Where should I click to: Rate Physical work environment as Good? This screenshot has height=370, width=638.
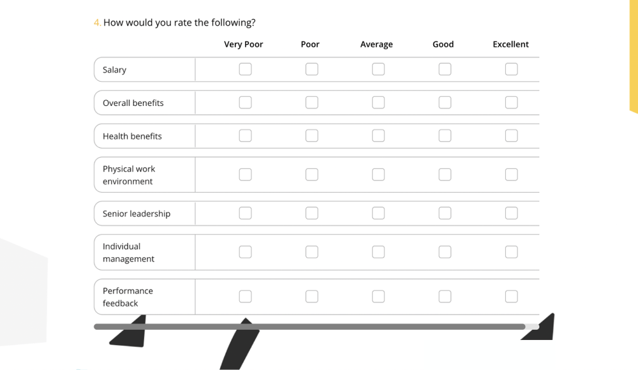pos(445,174)
